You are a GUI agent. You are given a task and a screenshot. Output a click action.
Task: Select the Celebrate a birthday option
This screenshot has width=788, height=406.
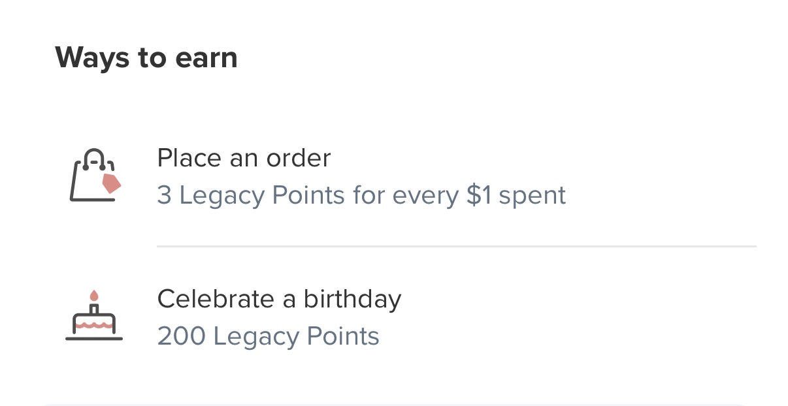(279, 299)
